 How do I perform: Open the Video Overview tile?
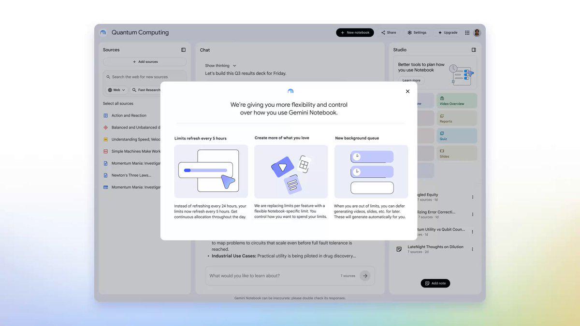pos(457,100)
